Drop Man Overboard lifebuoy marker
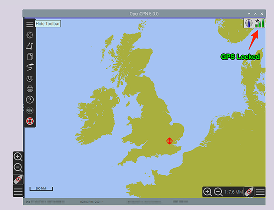The height and width of the screenshot is (210, 274). point(30,121)
